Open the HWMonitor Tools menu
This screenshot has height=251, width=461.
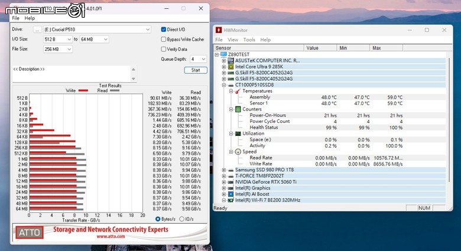tap(249, 40)
